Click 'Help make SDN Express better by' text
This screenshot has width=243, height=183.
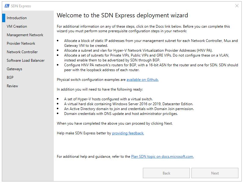(x=84, y=133)
